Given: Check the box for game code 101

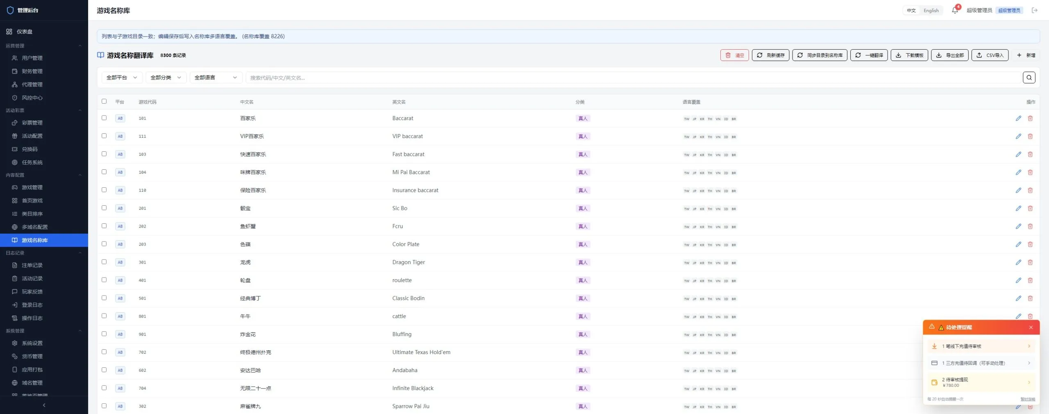Looking at the screenshot, I should pos(104,118).
